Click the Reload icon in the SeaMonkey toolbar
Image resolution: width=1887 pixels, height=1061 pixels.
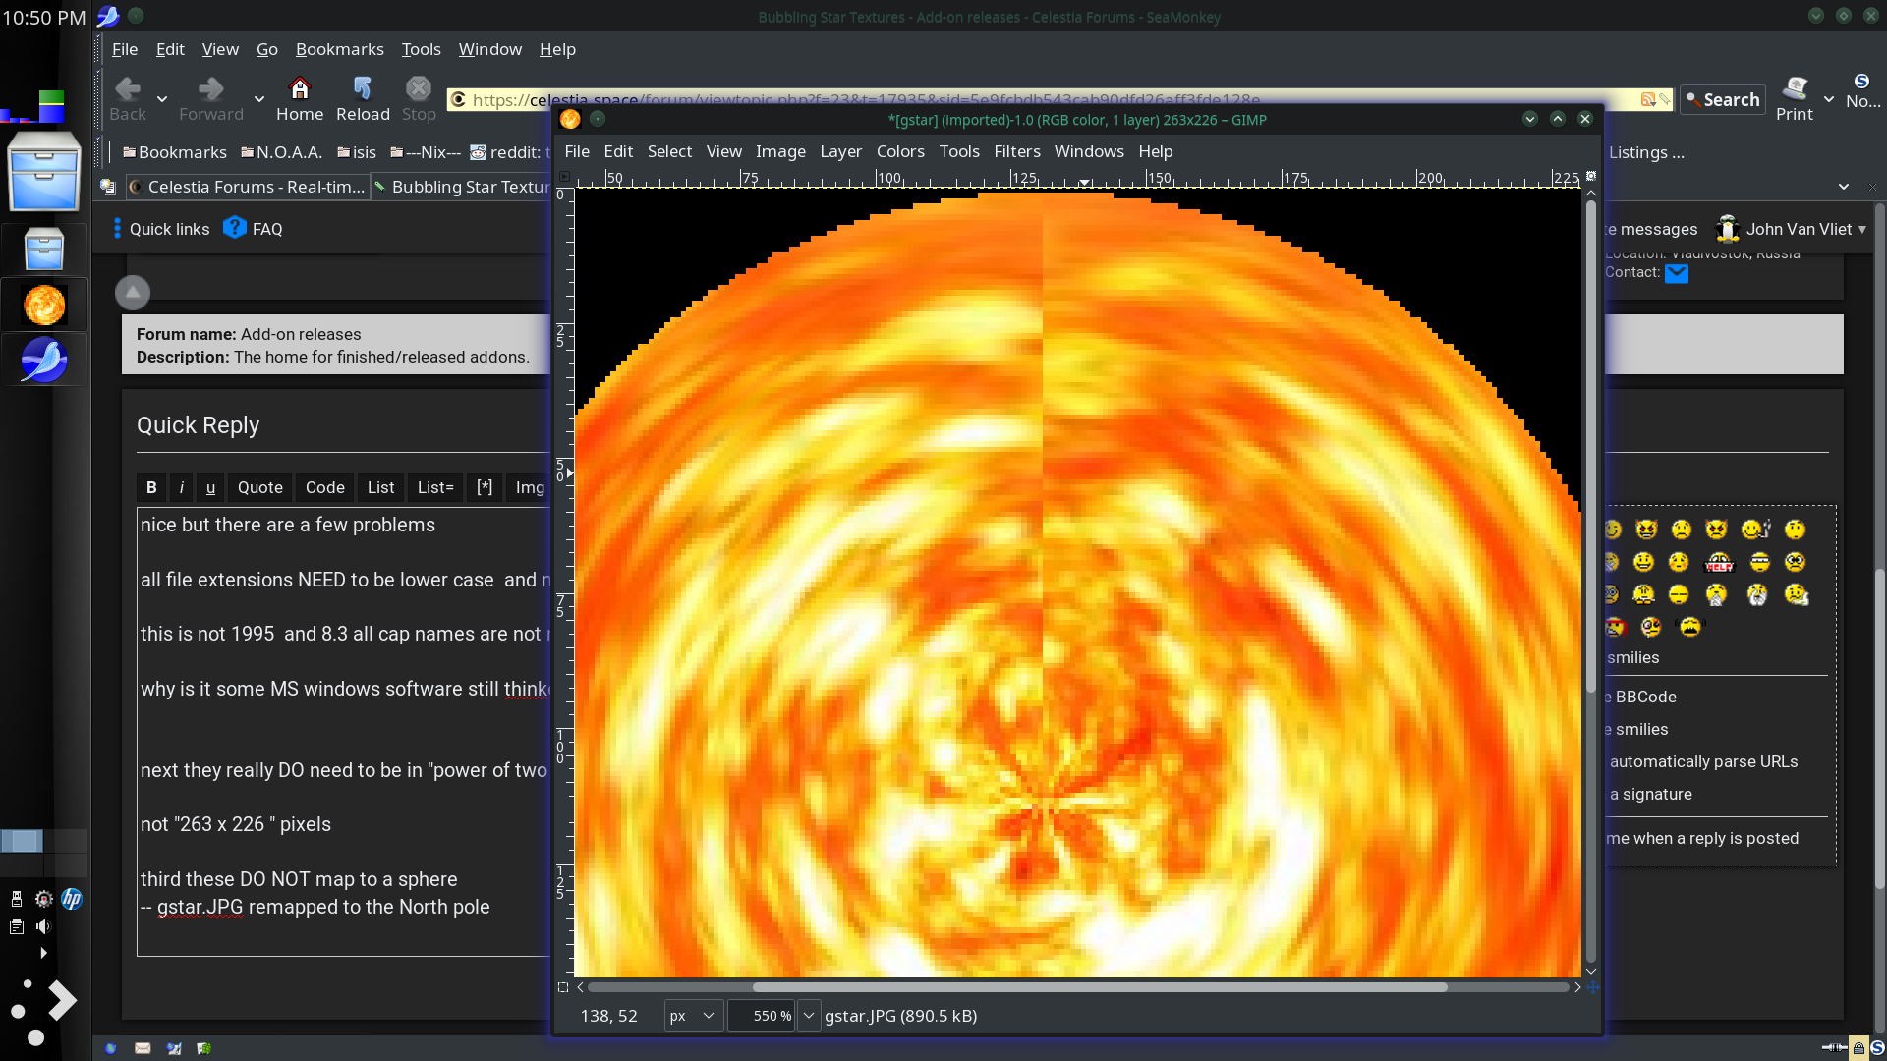tap(363, 89)
